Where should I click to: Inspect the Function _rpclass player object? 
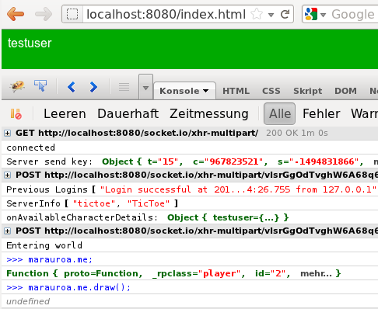(x=173, y=273)
